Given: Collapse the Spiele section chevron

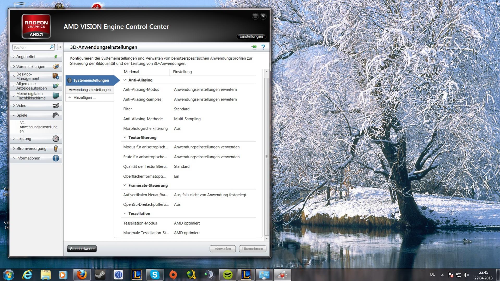Looking at the screenshot, I should (14, 115).
